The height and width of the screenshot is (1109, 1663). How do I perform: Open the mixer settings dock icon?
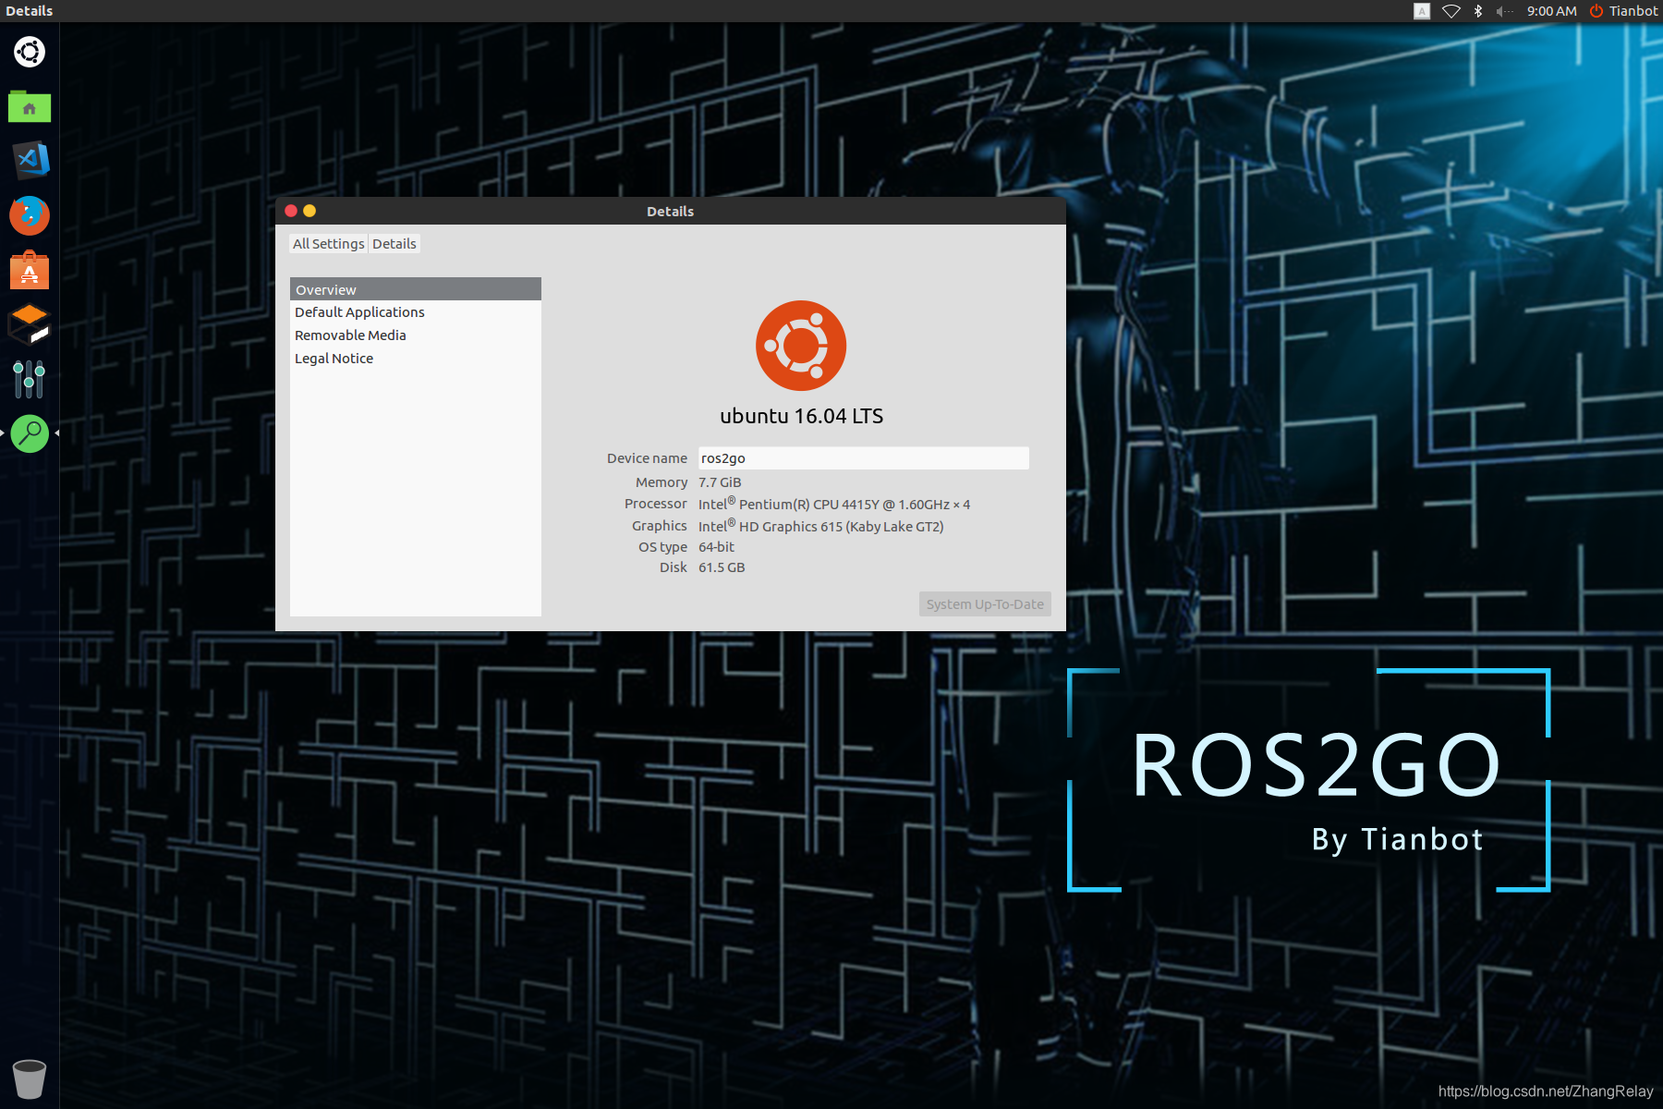click(30, 379)
